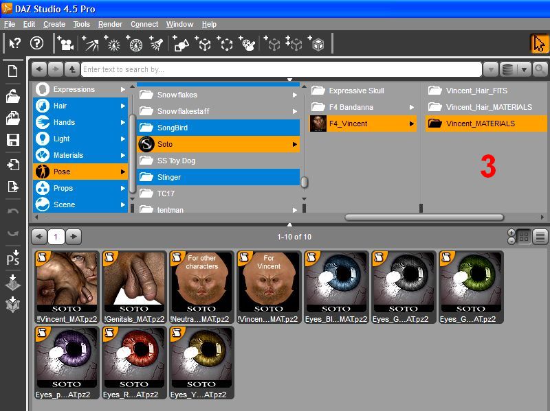The image size is (550, 411).
Task: Select the blue Eyes_Bl...MAT.pz2 thumbnail
Action: coord(336,287)
